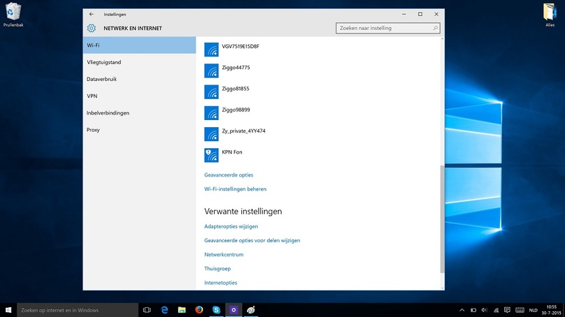Click the Task View taskbar icon
The height and width of the screenshot is (317, 565).
point(147,310)
